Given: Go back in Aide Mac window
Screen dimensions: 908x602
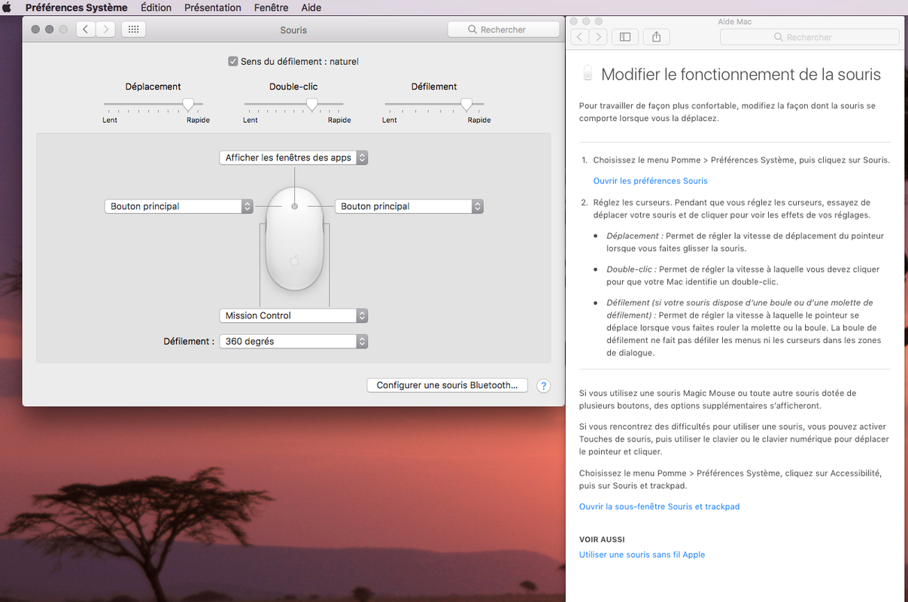Looking at the screenshot, I should tap(579, 36).
